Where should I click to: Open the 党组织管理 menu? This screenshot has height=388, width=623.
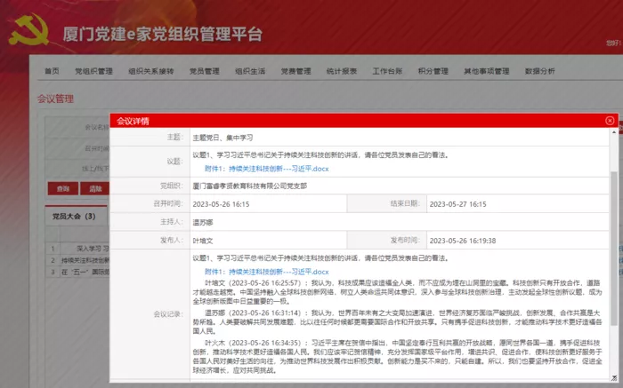(x=93, y=71)
